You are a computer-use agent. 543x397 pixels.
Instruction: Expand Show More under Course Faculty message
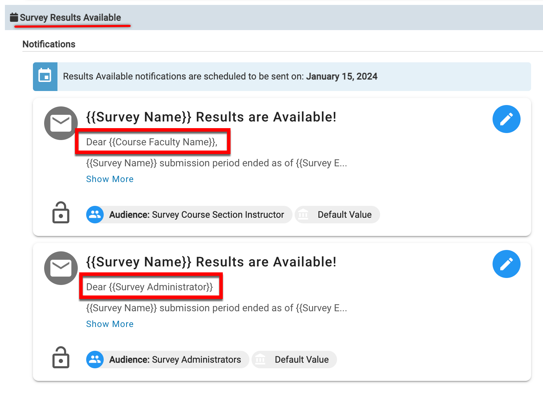click(110, 179)
